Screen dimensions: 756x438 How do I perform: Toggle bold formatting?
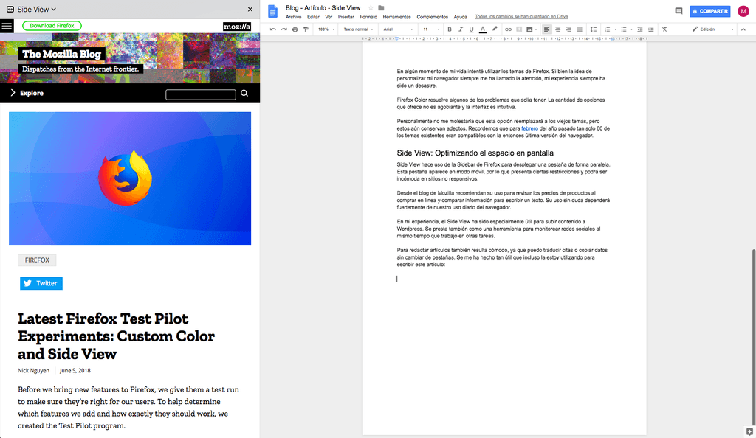pyautogui.click(x=449, y=29)
